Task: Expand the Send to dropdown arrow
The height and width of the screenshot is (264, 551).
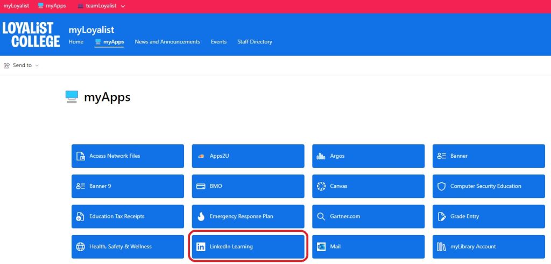Action: tap(37, 65)
